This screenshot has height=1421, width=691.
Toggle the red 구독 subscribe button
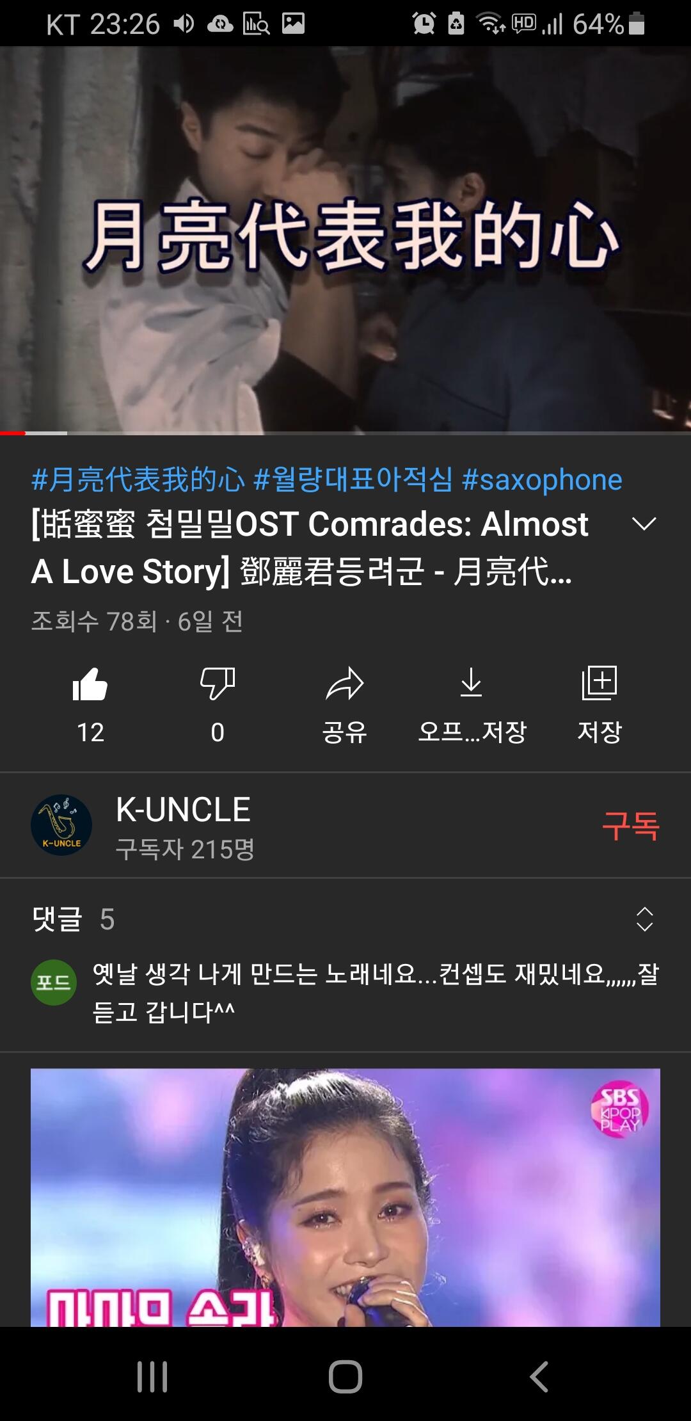(630, 825)
